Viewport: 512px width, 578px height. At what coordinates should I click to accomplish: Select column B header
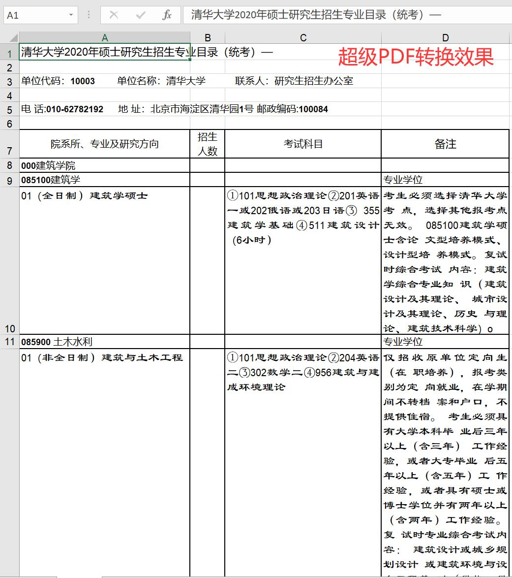208,37
